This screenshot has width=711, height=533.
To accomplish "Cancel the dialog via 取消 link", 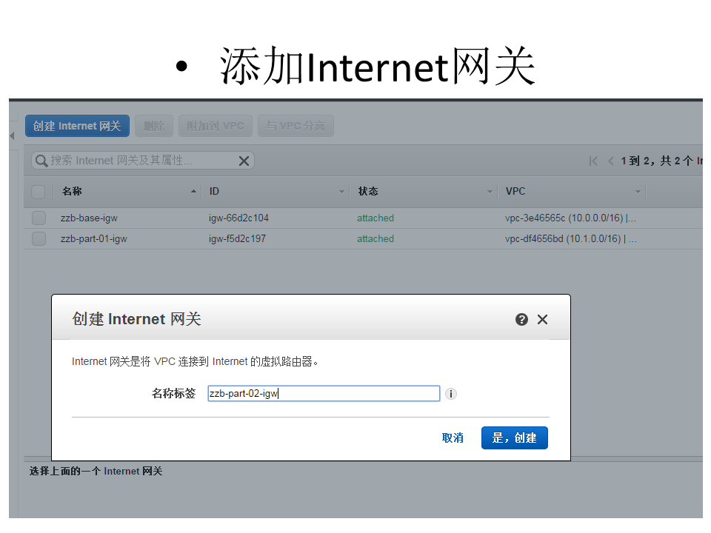I will click(453, 438).
